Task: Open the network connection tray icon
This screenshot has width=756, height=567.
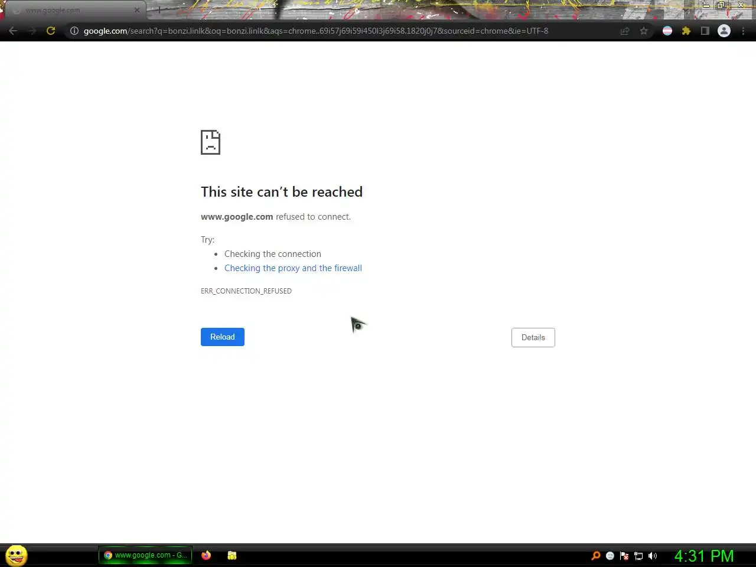Action: click(638, 556)
